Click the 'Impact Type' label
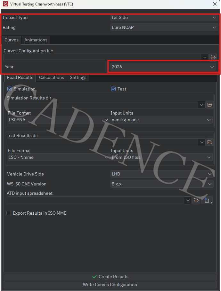The image size is (221, 291). [15, 17]
